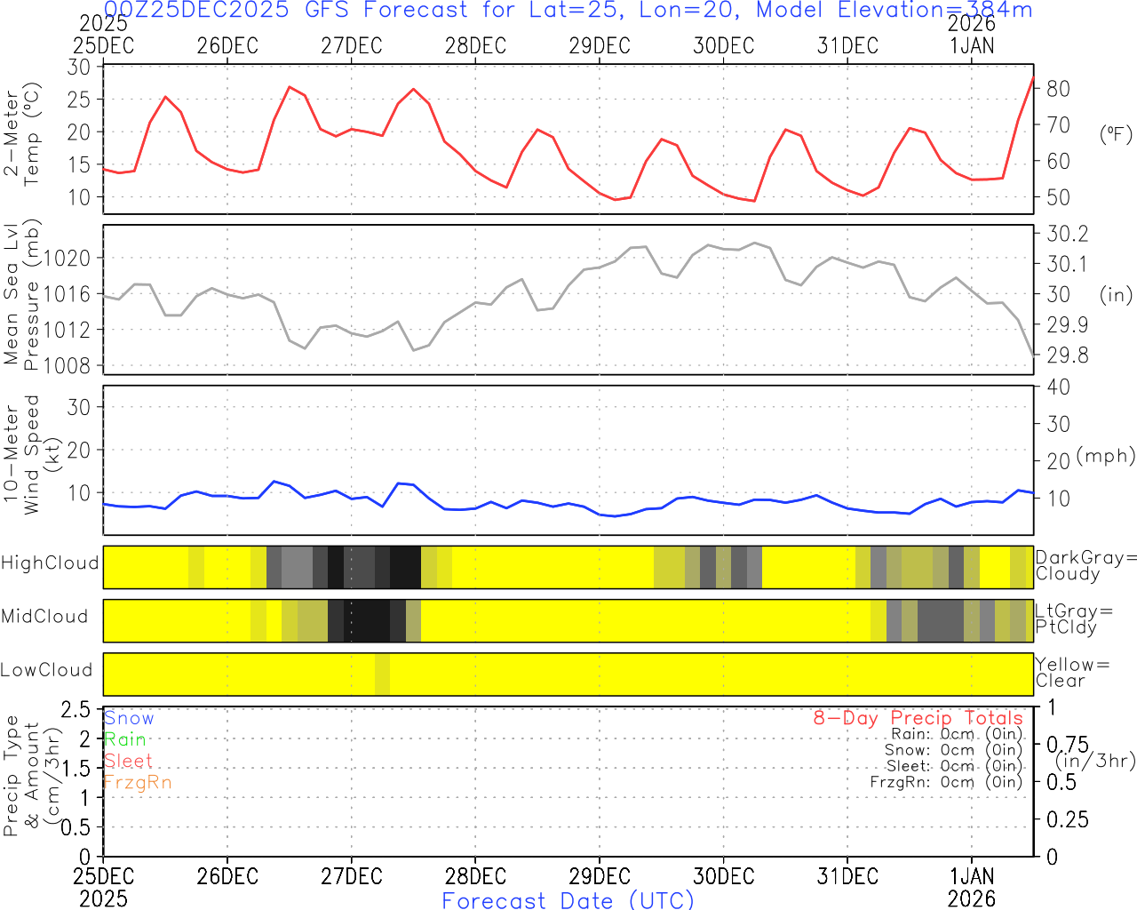Select the red Sleet legend label
The image size is (1137, 910).
(x=129, y=761)
